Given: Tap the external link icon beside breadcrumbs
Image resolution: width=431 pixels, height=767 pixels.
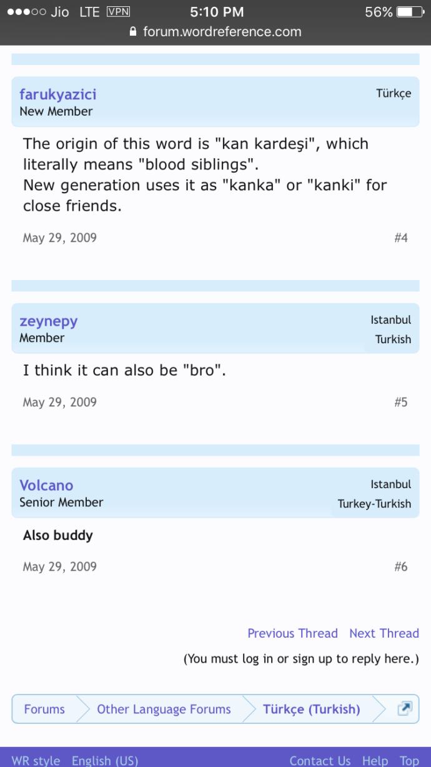Looking at the screenshot, I should (x=405, y=709).
